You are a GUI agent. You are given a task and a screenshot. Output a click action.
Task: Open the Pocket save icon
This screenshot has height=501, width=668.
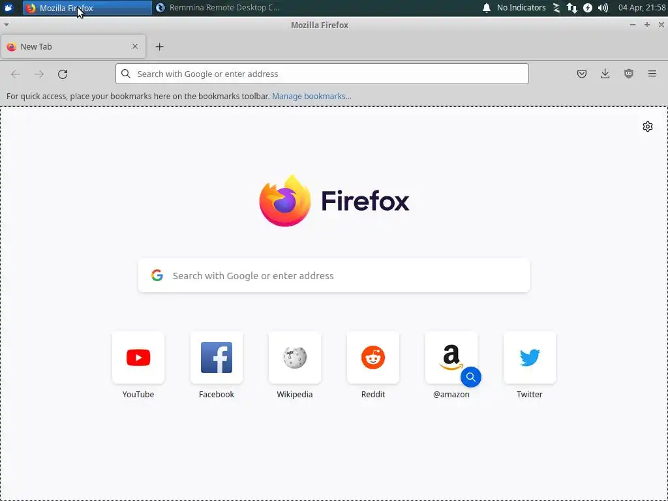coord(581,74)
